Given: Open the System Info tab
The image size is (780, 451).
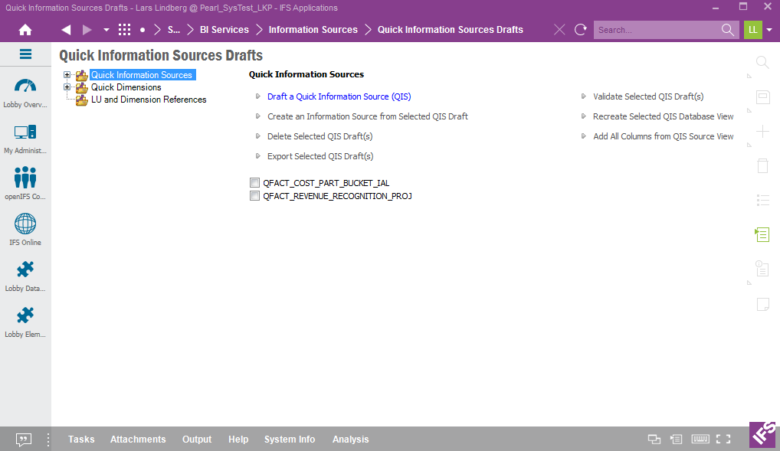Looking at the screenshot, I should 290,440.
